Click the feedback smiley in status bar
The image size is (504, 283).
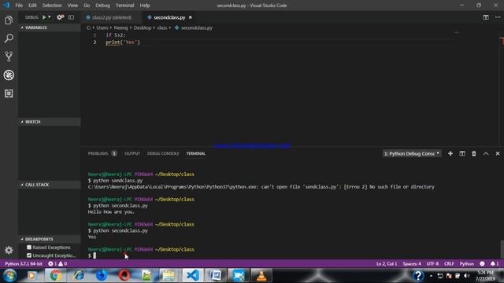(x=482, y=264)
